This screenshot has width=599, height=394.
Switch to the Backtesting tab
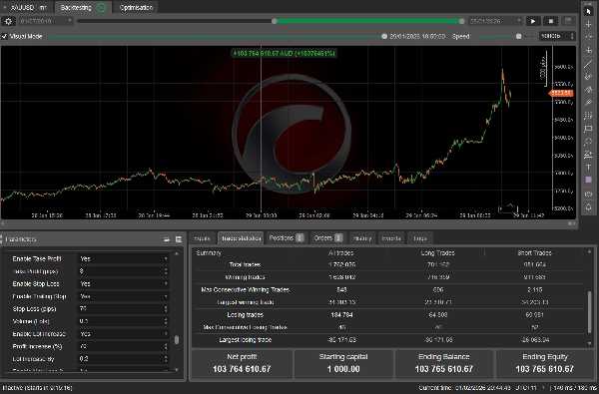tap(83, 7)
